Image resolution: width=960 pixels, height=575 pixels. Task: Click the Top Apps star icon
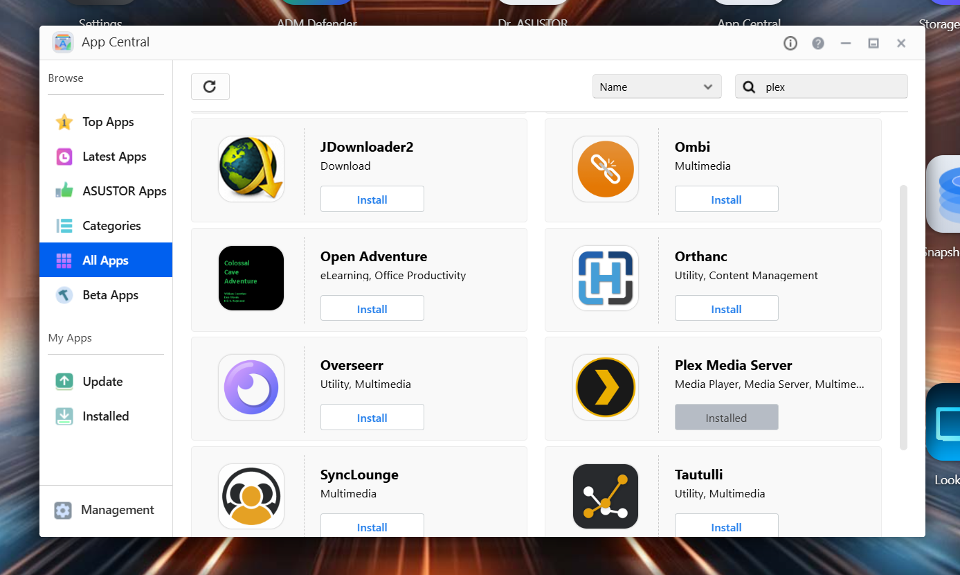[x=64, y=122]
